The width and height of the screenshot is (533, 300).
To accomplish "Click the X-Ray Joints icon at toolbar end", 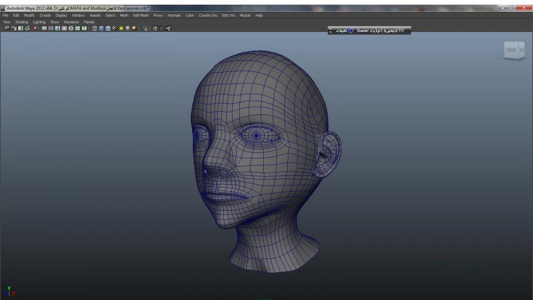I will point(168,28).
